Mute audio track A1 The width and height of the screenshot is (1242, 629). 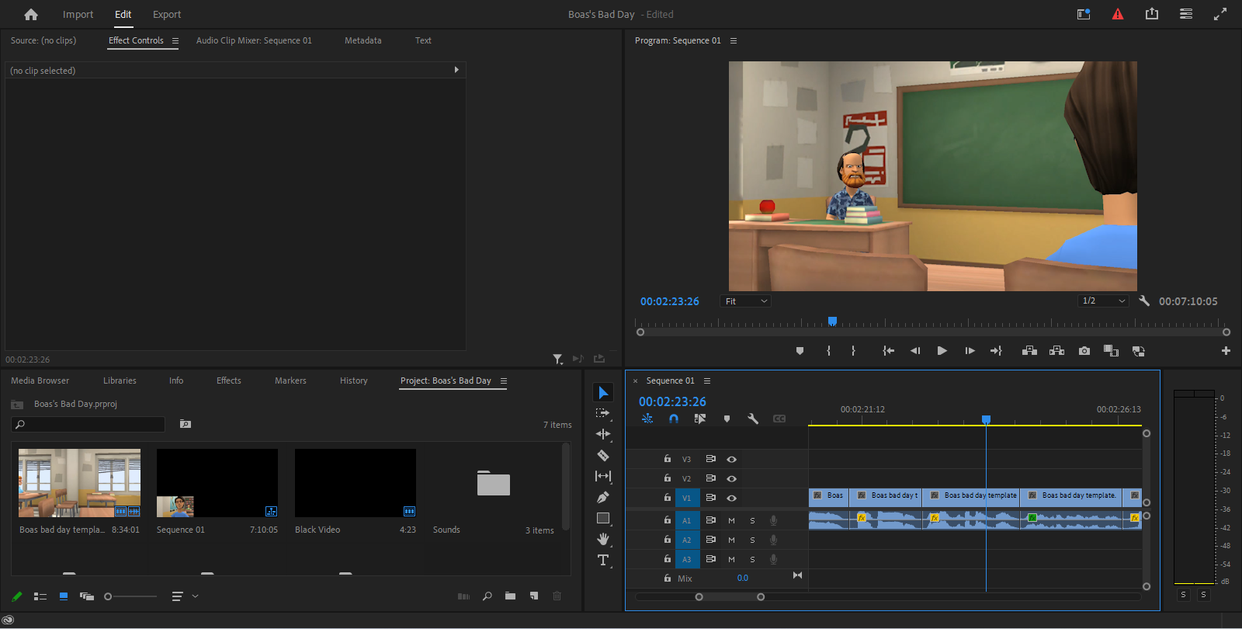[731, 520]
